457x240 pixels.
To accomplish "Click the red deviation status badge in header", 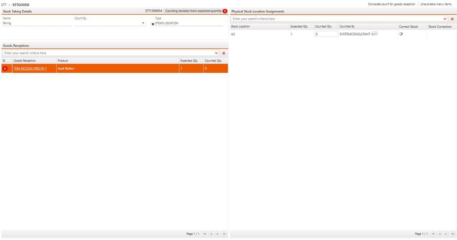I will pyautogui.click(x=225, y=11).
